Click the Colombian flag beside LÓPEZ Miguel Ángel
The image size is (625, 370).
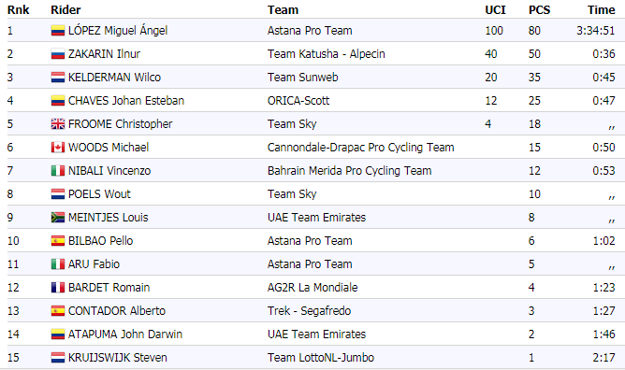58,31
